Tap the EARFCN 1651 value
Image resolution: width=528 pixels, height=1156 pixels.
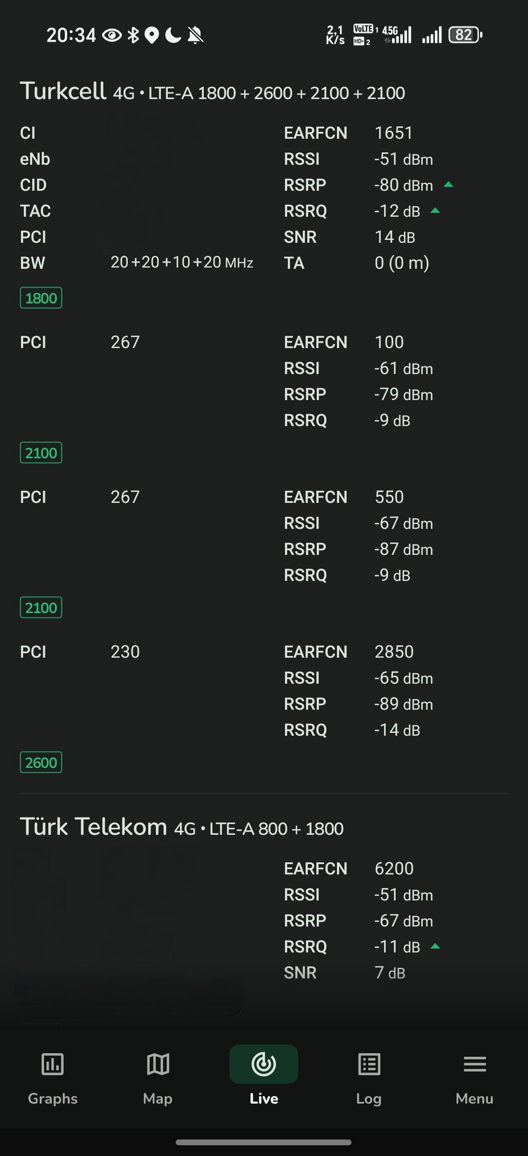[x=394, y=133]
